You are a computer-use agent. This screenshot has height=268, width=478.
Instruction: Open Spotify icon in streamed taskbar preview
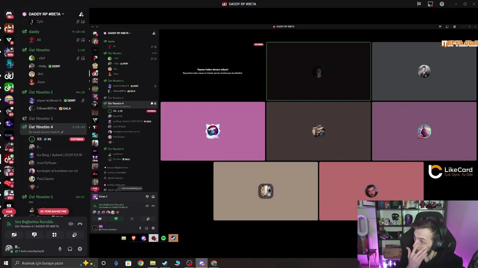tap(163, 238)
